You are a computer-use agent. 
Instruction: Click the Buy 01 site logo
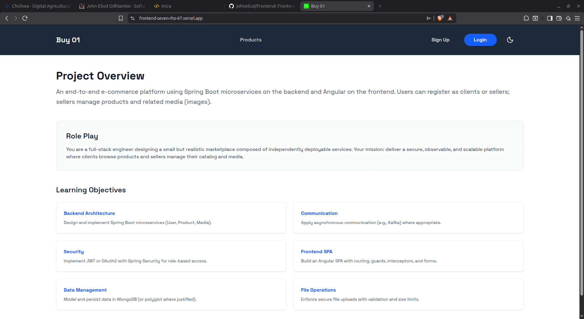68,40
